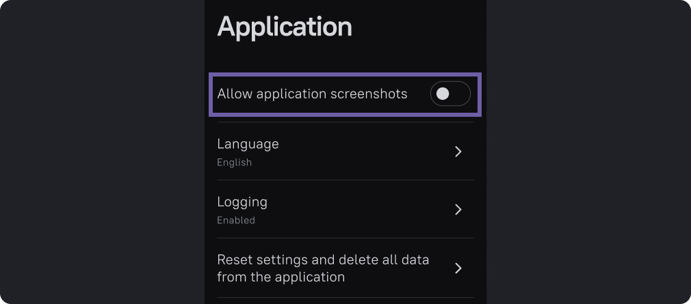Click the Enabled status under Logging

[236, 220]
